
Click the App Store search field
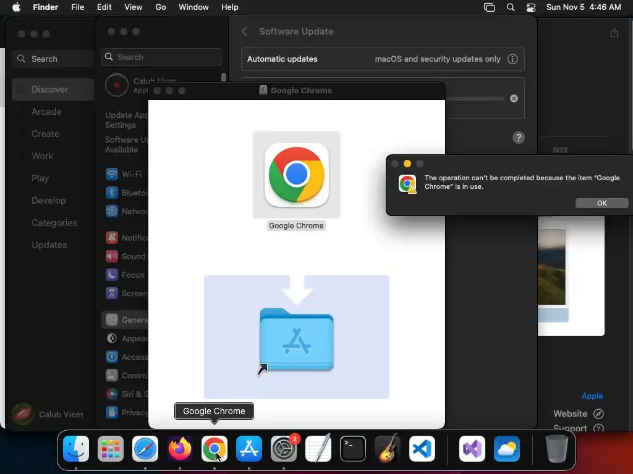tap(53, 59)
